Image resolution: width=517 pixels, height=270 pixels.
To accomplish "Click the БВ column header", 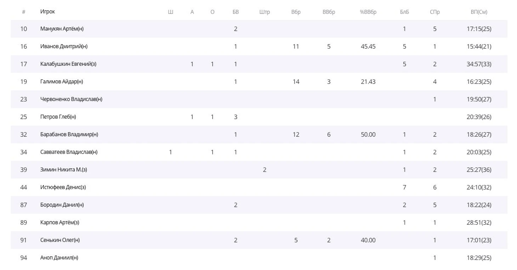I will click(x=235, y=12).
